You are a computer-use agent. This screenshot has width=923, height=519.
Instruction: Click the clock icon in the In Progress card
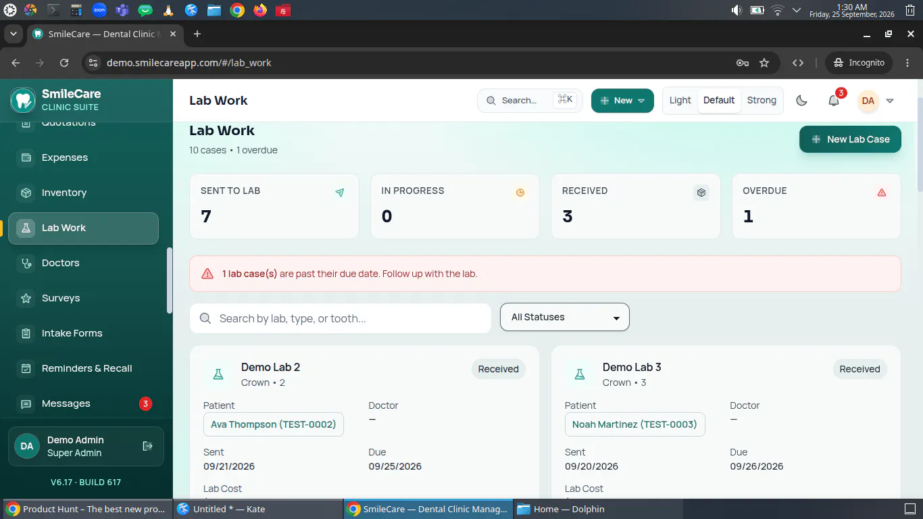click(520, 193)
